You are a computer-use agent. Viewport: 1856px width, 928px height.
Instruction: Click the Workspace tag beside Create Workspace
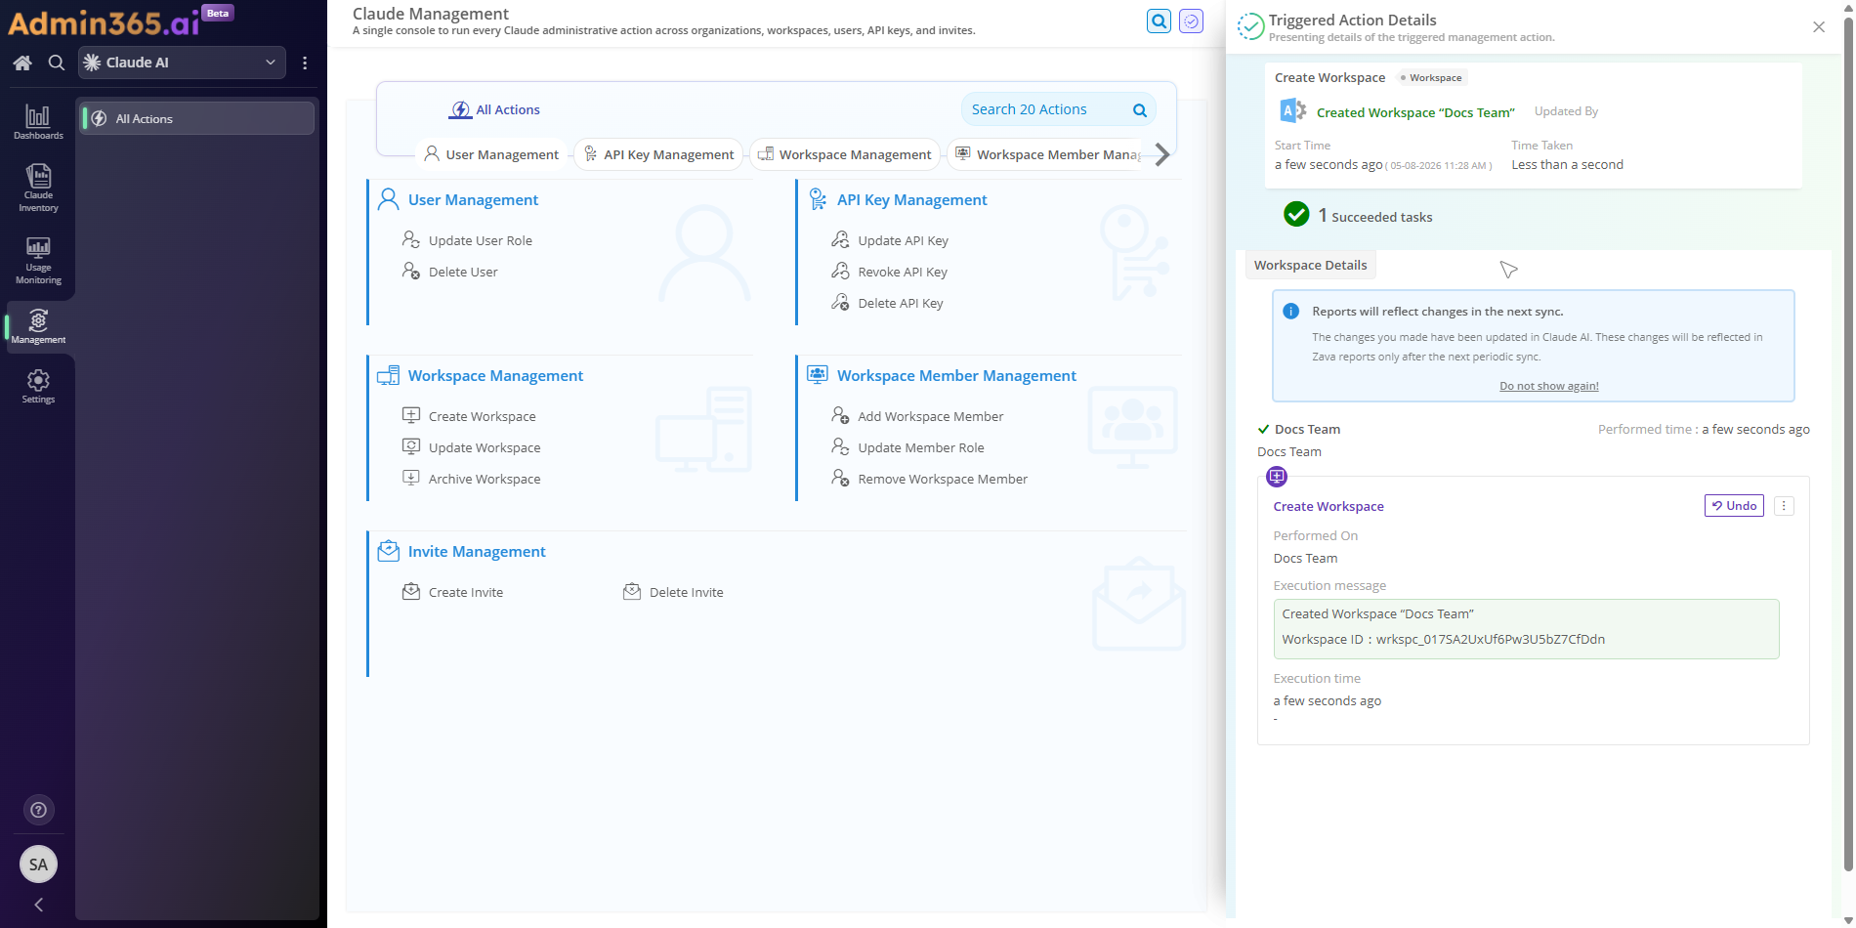pyautogui.click(x=1431, y=77)
